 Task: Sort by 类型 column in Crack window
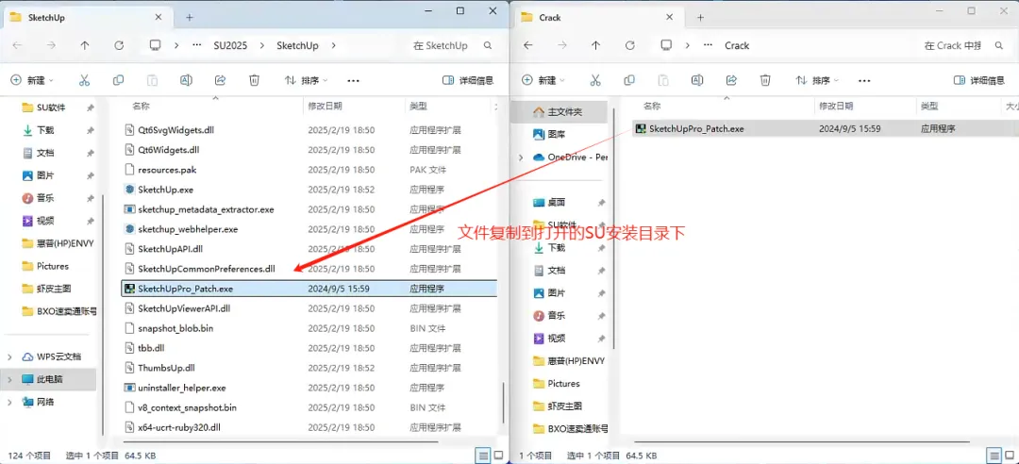928,106
